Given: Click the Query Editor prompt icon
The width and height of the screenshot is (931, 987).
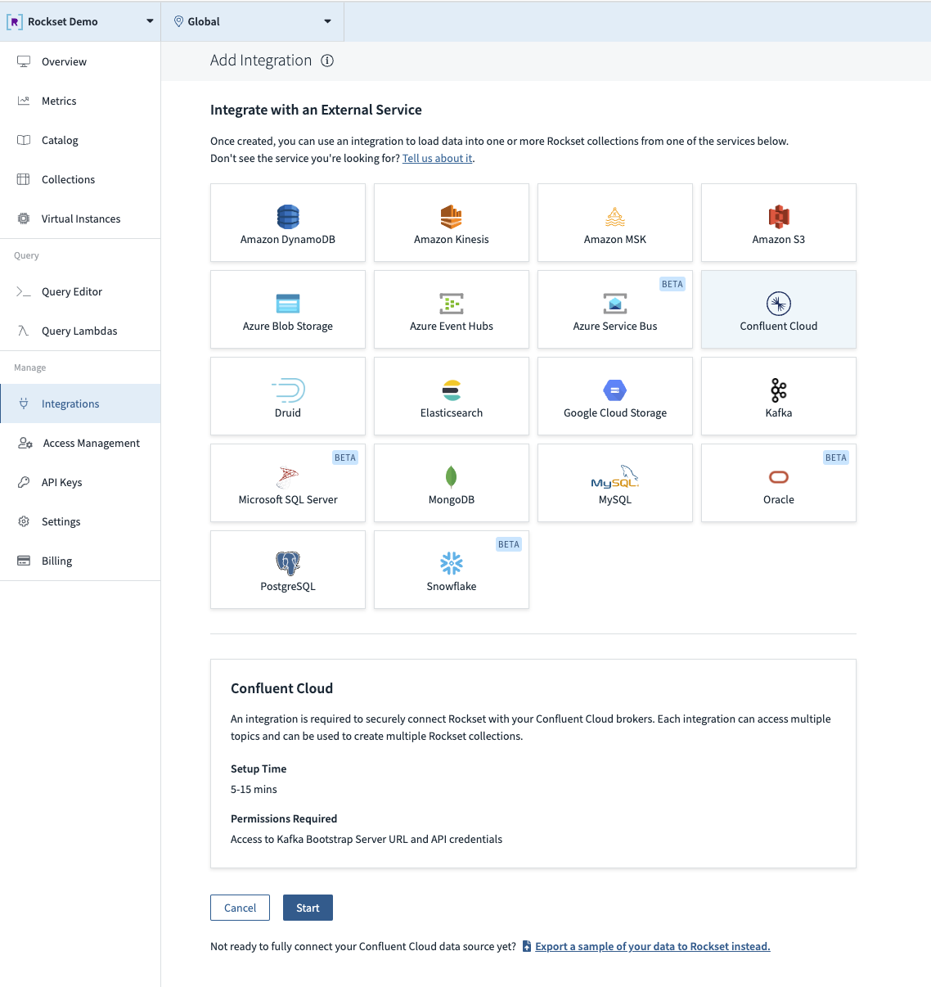Looking at the screenshot, I should (24, 291).
